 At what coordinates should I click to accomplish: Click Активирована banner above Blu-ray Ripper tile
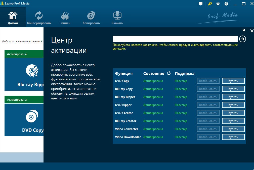coord(24,54)
